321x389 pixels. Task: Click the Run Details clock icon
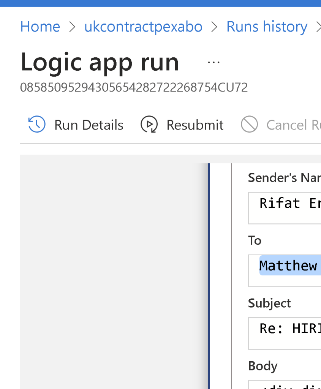coord(37,124)
